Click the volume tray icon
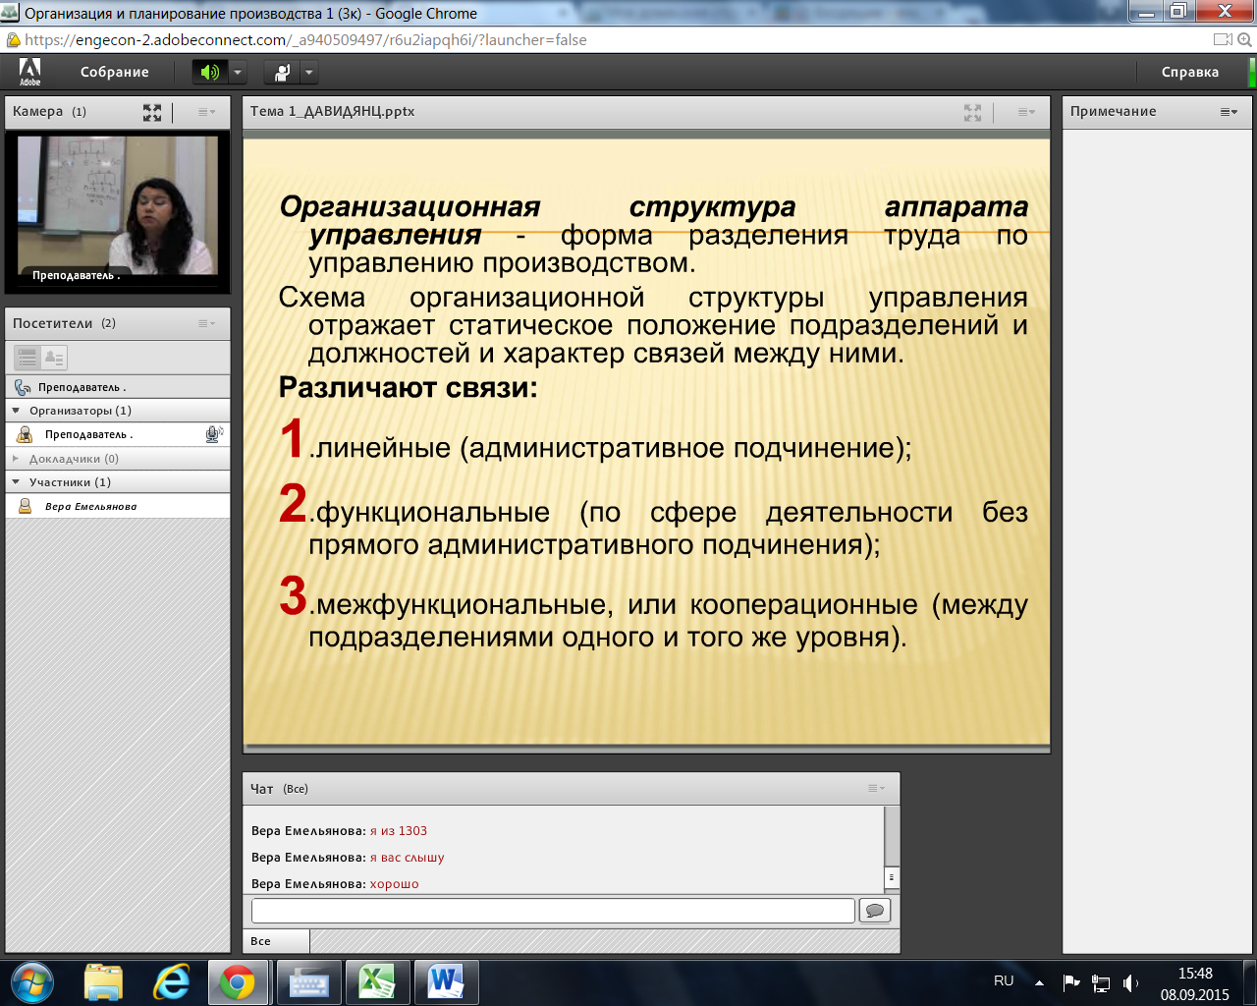Viewport: 1257px width, 1006px height. pyautogui.click(x=1130, y=981)
